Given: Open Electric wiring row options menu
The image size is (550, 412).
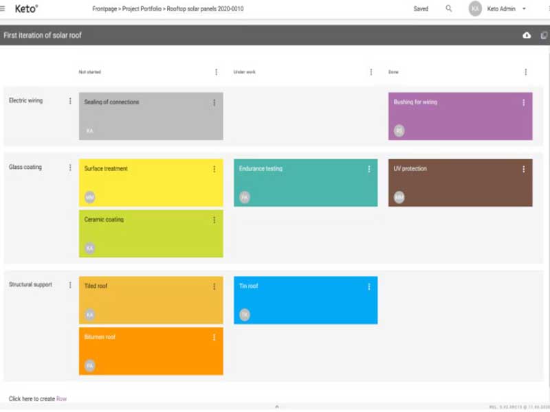Looking at the screenshot, I should pos(70,101).
